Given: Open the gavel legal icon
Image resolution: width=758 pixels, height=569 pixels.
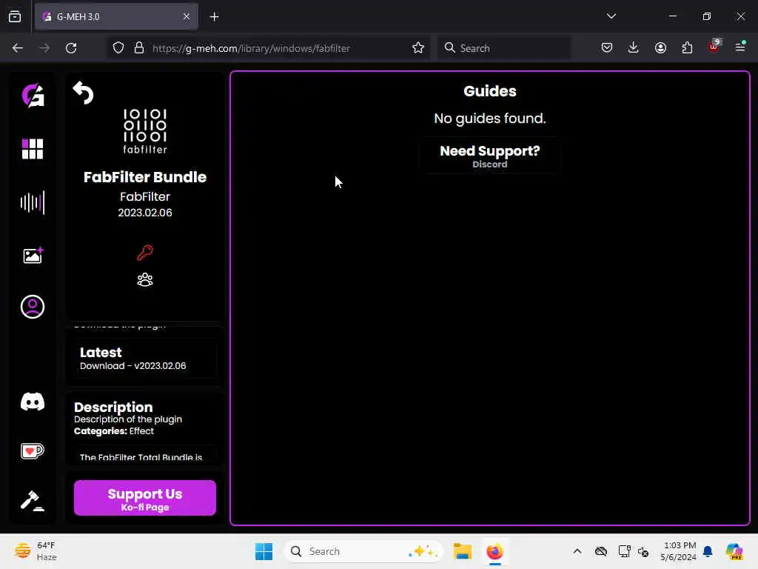Looking at the screenshot, I should pyautogui.click(x=33, y=501).
